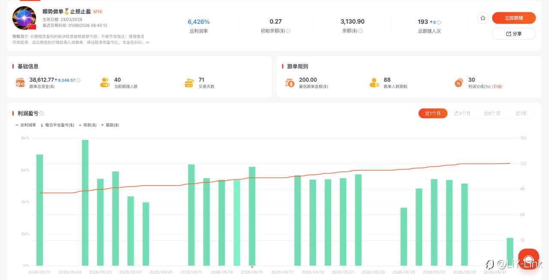Select the 近1个月 time range tab
Viewport: 549px width, 280px height.
click(x=433, y=113)
